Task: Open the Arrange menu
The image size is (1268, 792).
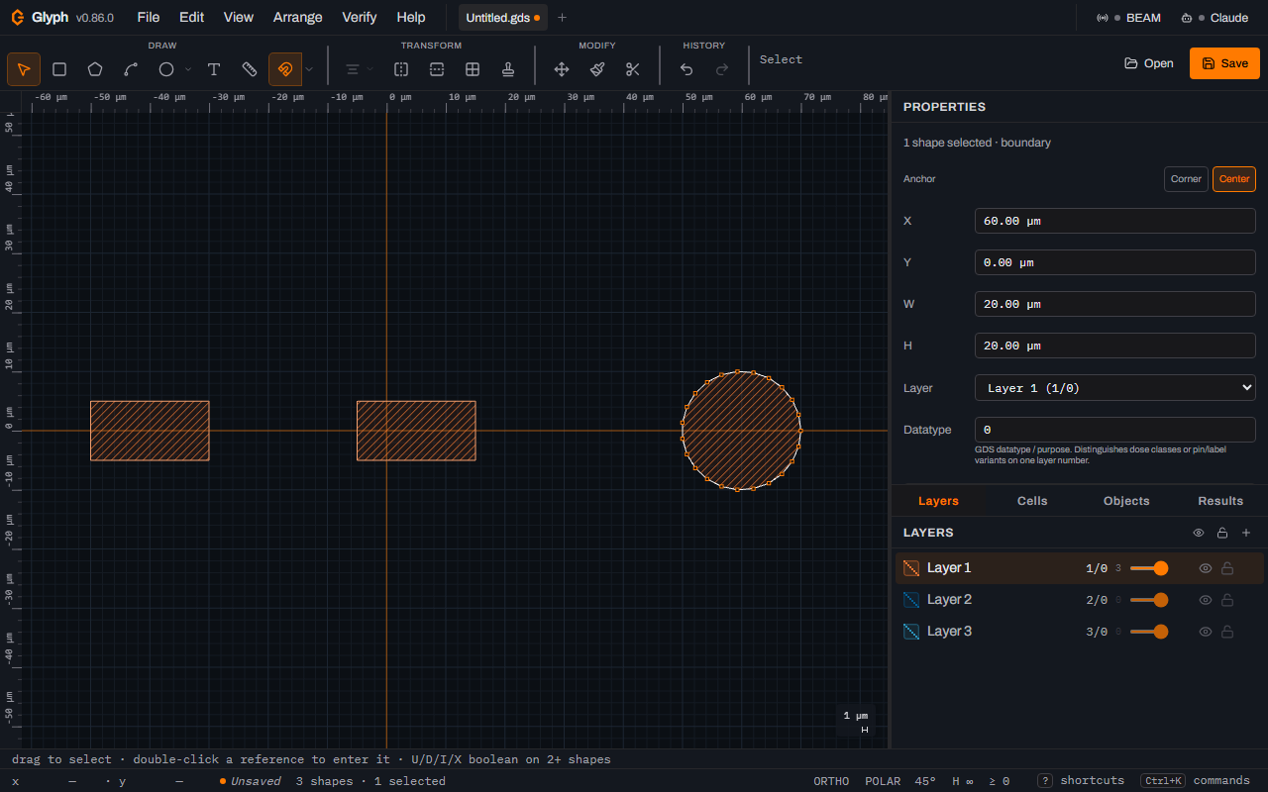Action: click(x=298, y=17)
